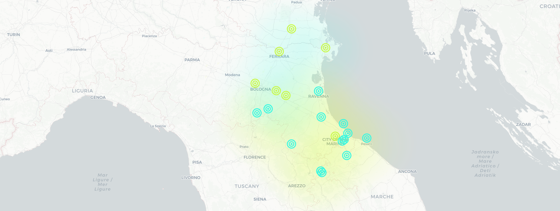560x211 pixels.
Task: Click the right cyan marker of pair south of Bologna
Action: (x=268, y=108)
